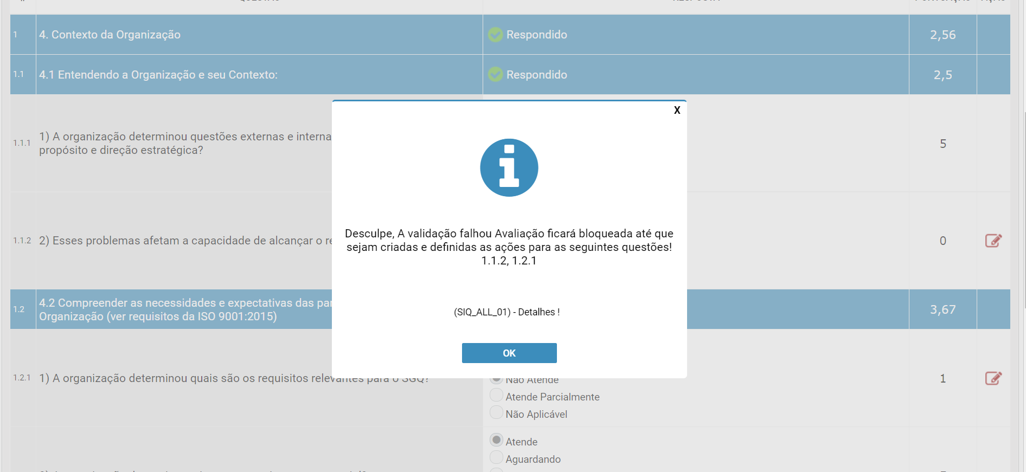Screen dimensions: 1026x472
Task: Click score value '2,5'
Action: (942, 75)
